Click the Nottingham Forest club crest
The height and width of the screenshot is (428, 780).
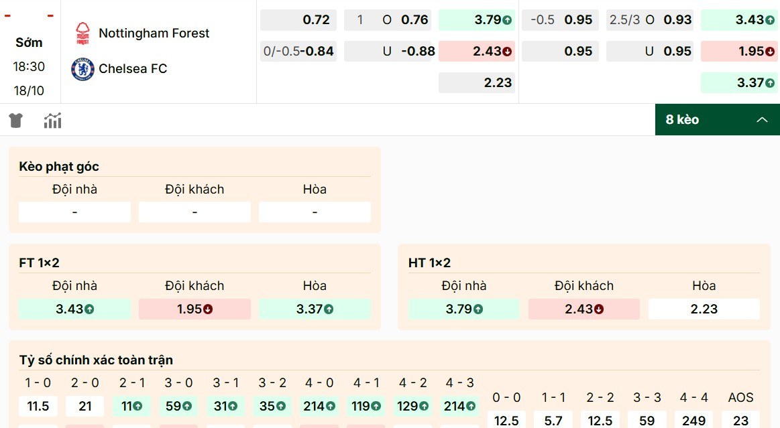[x=82, y=32]
